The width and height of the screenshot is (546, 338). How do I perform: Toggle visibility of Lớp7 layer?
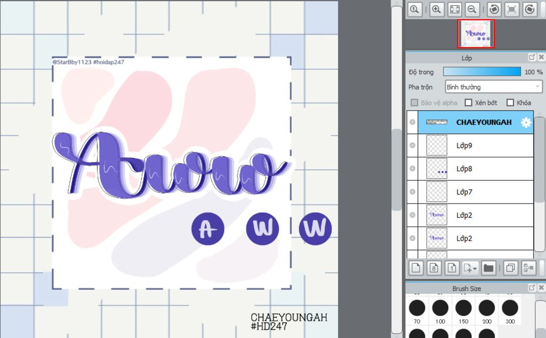(x=412, y=192)
